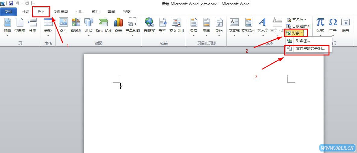Click the 图片 (Picture) insert icon

[63, 25]
